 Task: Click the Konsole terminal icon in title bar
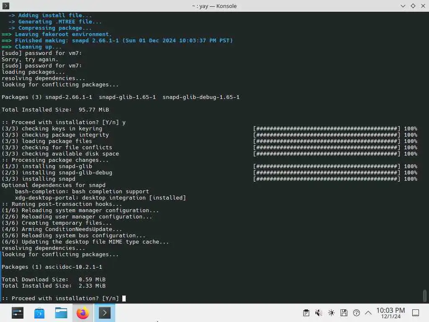click(6, 6)
